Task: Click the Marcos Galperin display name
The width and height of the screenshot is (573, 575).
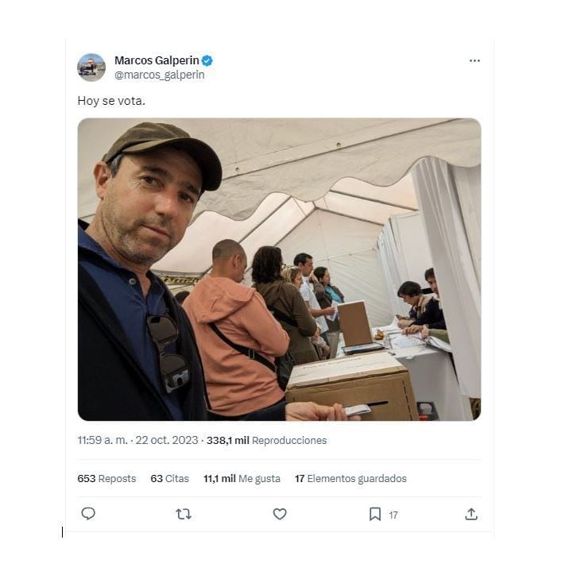Action: (157, 60)
